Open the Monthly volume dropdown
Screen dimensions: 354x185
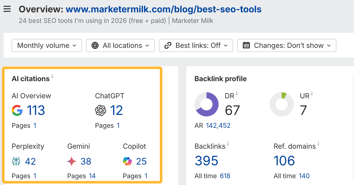46,45
